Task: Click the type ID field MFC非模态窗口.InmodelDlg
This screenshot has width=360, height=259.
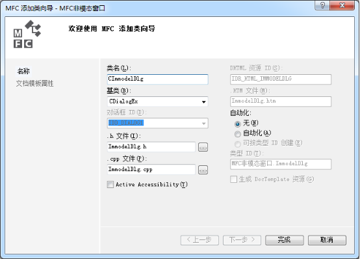Action: 281,164
